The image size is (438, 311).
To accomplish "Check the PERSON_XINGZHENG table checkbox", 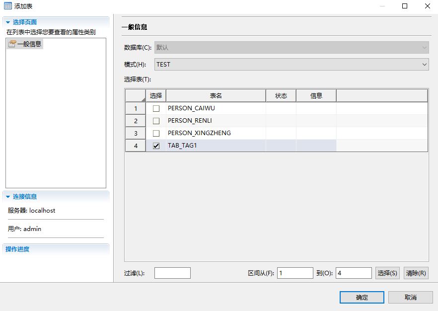I will (156, 133).
